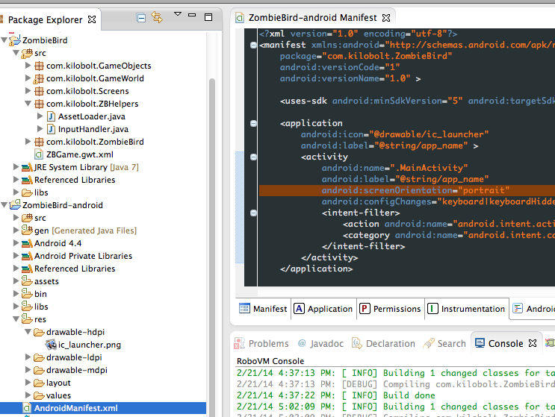Click the package="com.kilobolt.ZombieBird" line
555x417 pixels.
[366, 56]
